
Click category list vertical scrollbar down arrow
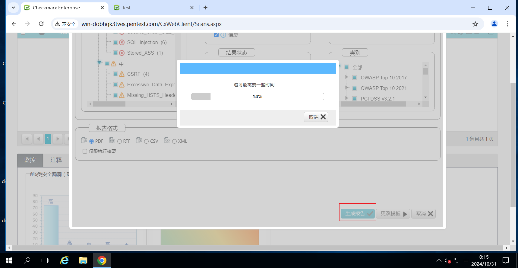click(x=426, y=97)
